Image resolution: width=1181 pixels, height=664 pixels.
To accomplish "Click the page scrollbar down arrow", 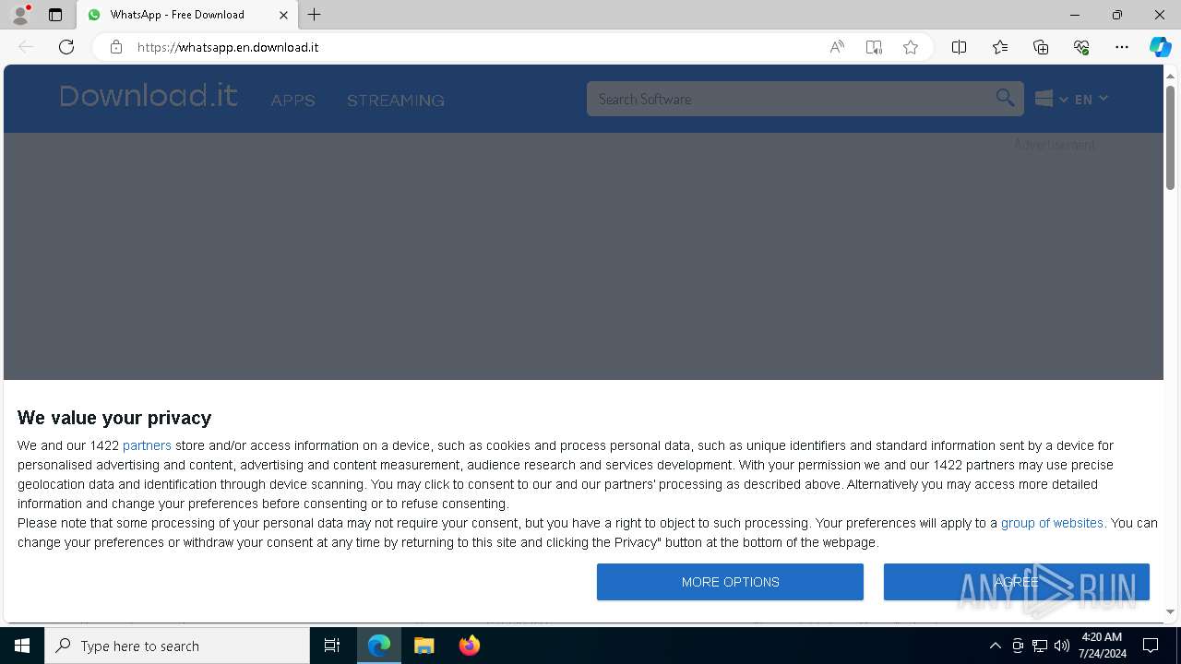I will (1170, 611).
